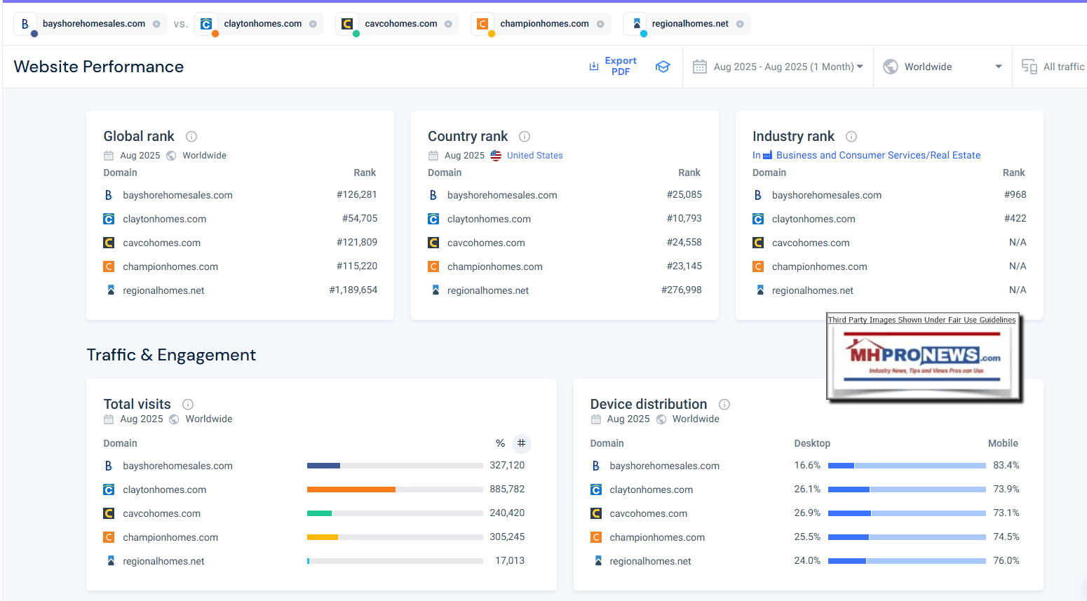
Task: Click the Total visits info icon
Action: 188,405
